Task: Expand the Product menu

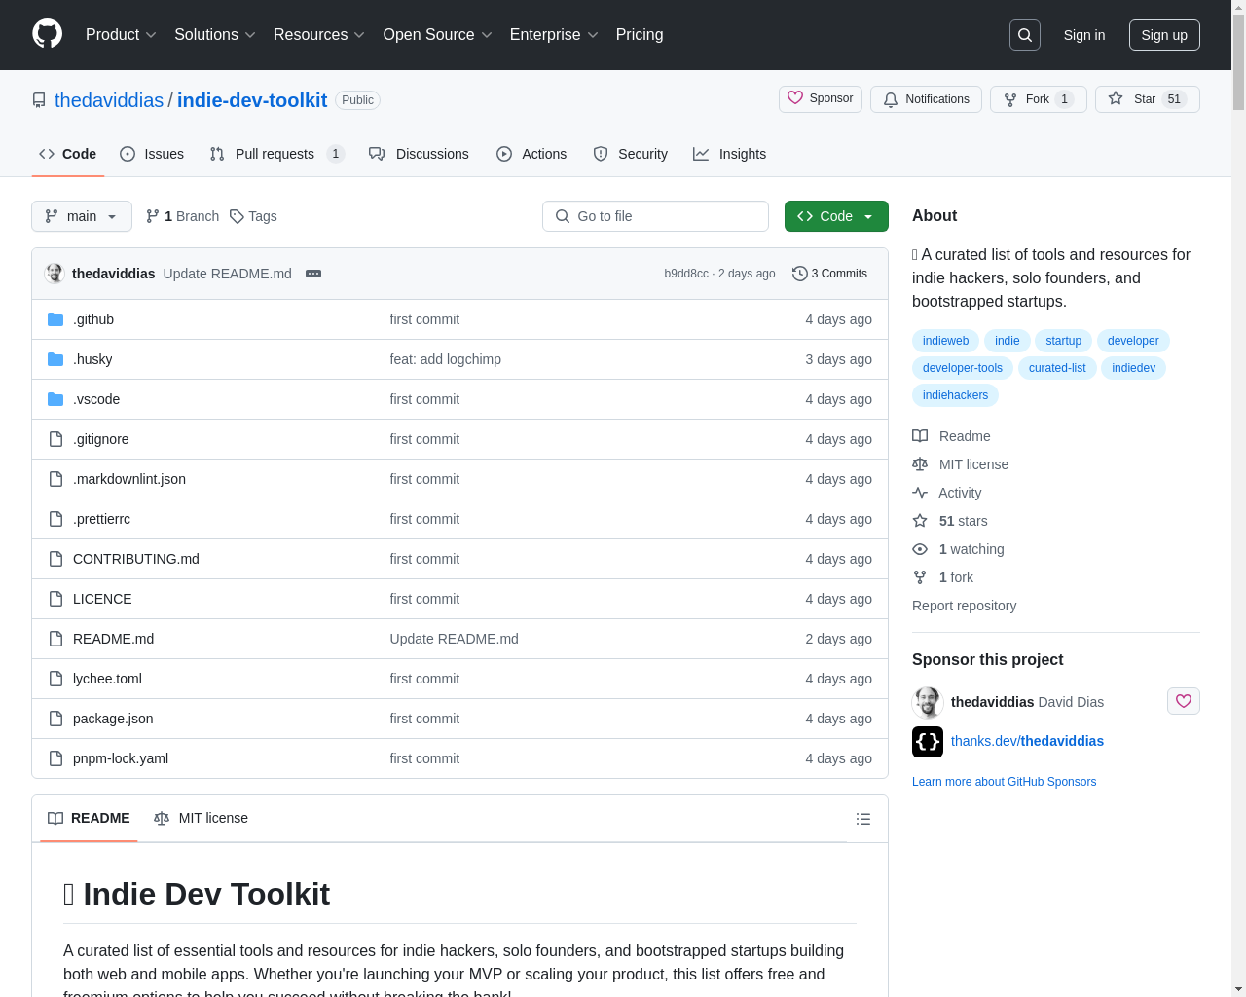Action: [121, 35]
